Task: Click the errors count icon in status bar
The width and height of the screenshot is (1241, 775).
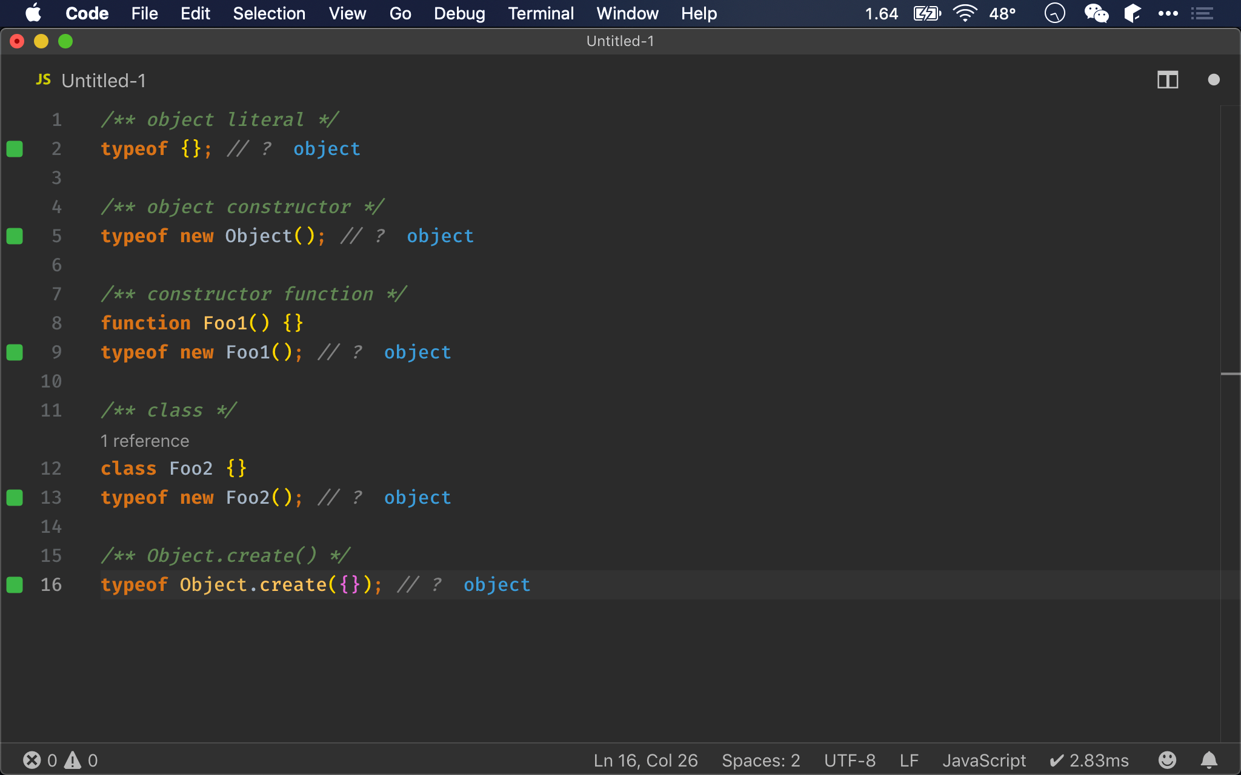Action: [32, 760]
